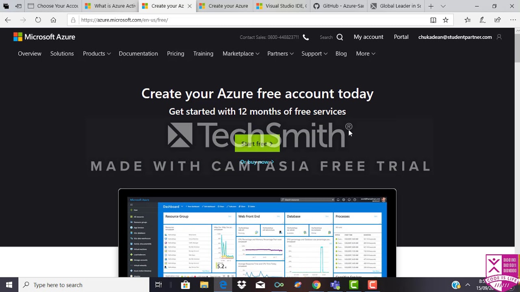Open reading view icon in address bar
This screenshot has height=292, width=520.
click(433, 20)
